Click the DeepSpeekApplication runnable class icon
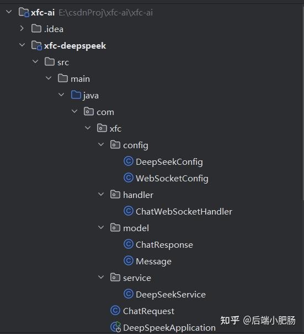The width and height of the screenshot is (304, 334). click(116, 327)
